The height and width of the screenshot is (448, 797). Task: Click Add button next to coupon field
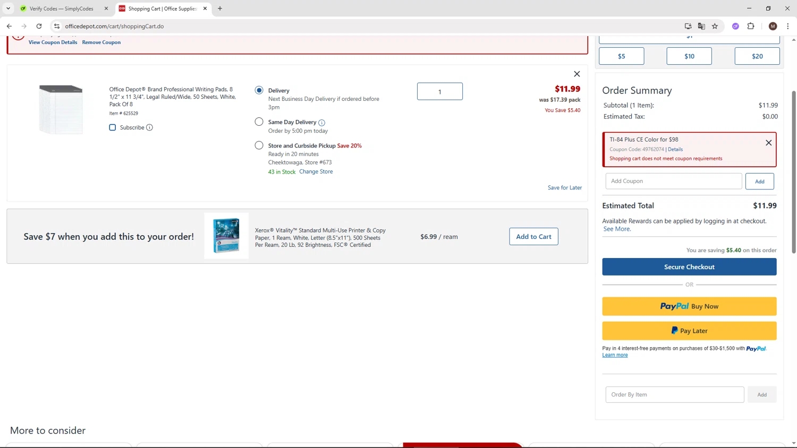759,181
